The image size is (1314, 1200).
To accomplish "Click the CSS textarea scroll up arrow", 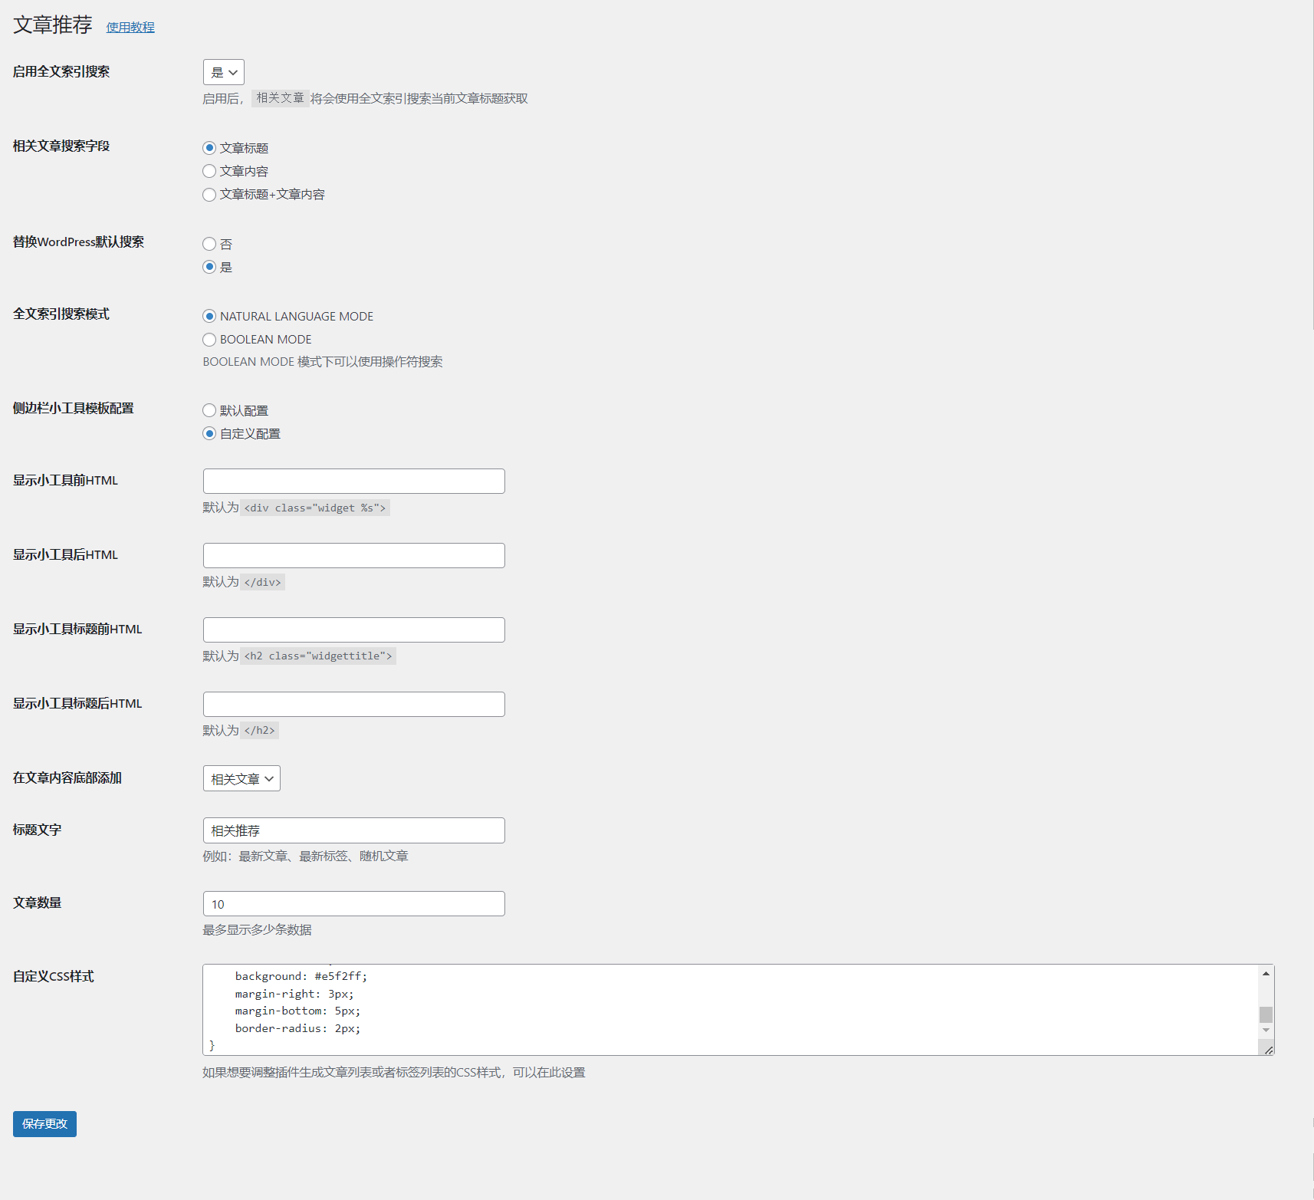I will [x=1266, y=973].
